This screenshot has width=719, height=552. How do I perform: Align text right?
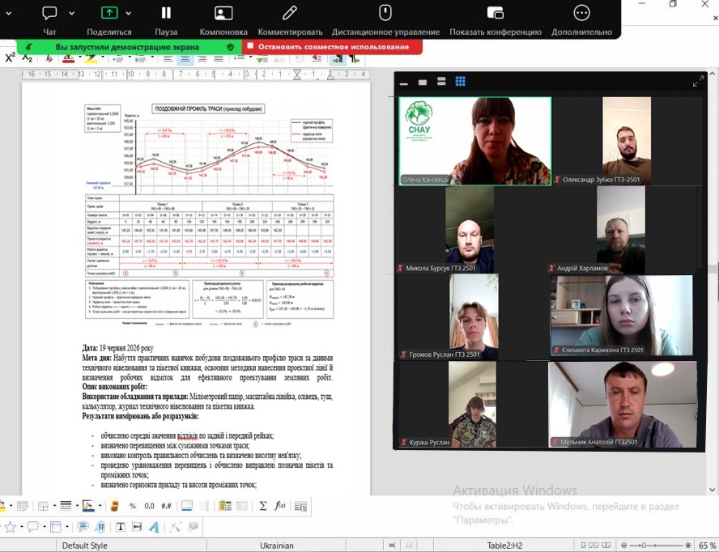coord(202,59)
